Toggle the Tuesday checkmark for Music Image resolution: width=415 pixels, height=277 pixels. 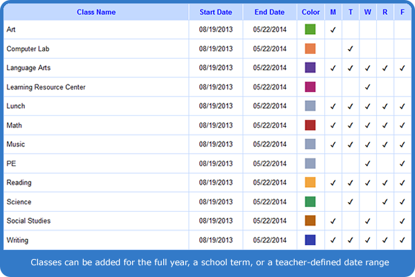(351, 145)
